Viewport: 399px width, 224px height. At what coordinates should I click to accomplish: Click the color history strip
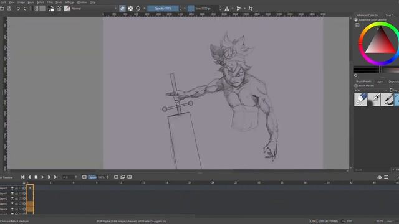point(377,69)
